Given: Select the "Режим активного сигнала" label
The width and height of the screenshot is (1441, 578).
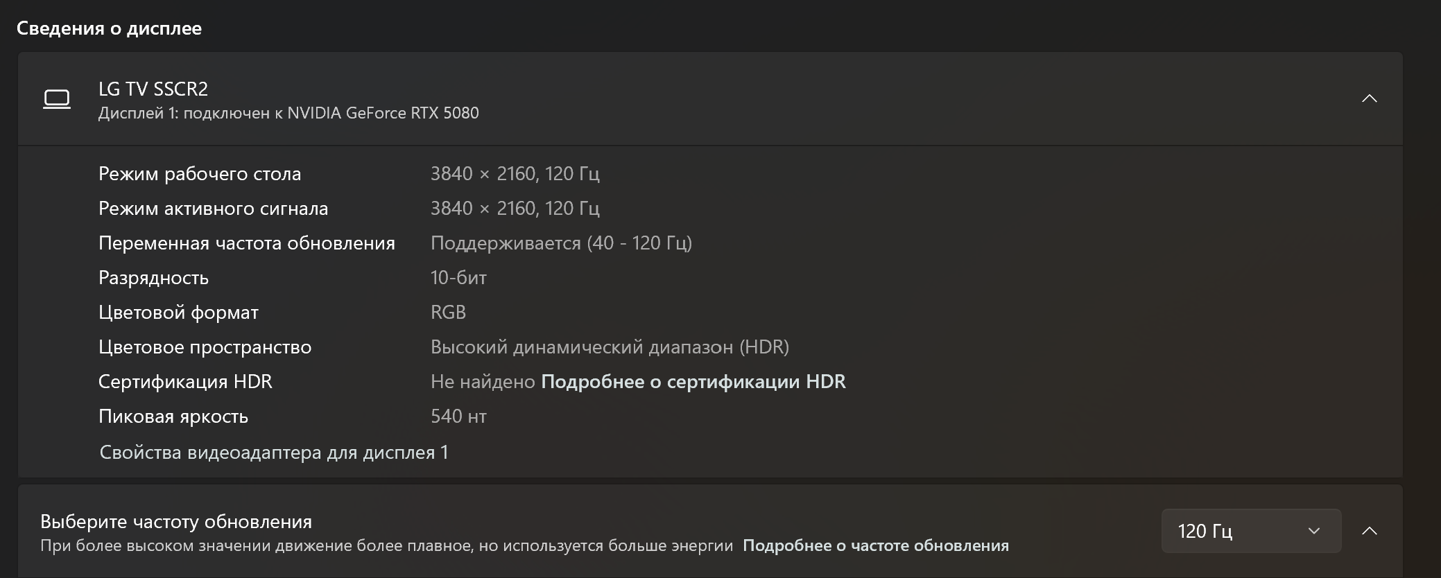Looking at the screenshot, I should click(213, 209).
